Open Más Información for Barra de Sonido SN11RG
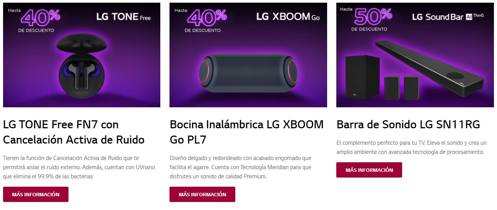 point(369,170)
